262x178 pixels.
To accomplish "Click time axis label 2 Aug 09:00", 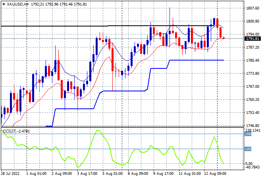I will point(62,174).
